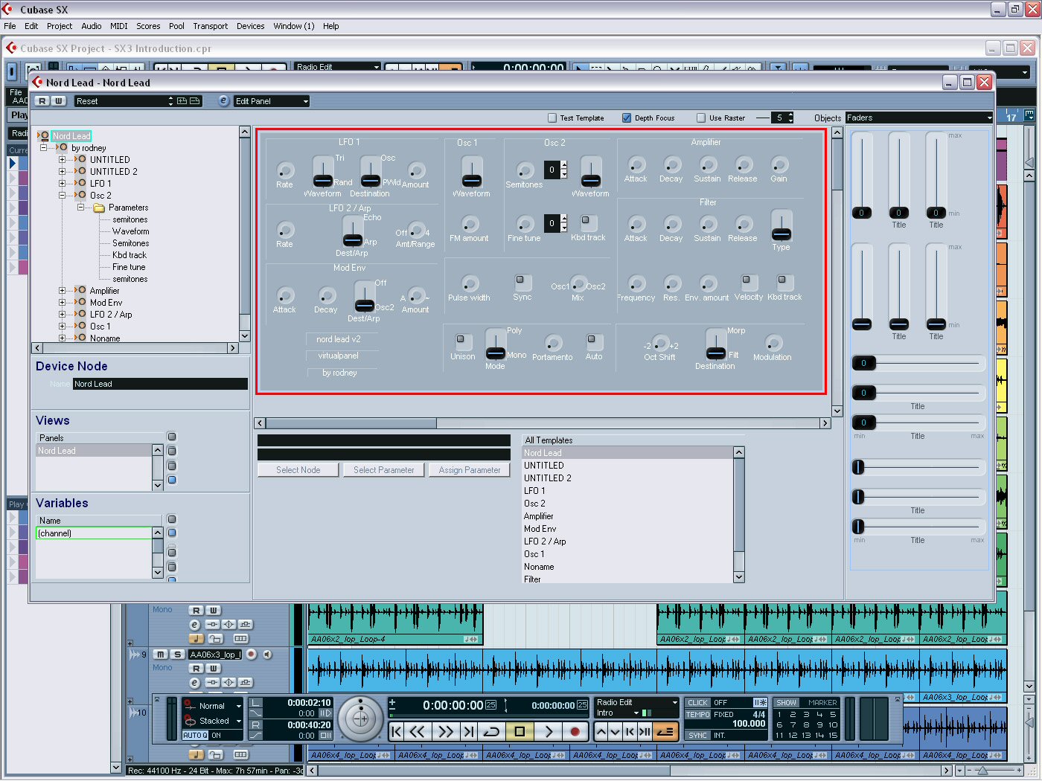Click the Oct Shift knob
Screen dimensions: 1042x781
[x=660, y=343]
